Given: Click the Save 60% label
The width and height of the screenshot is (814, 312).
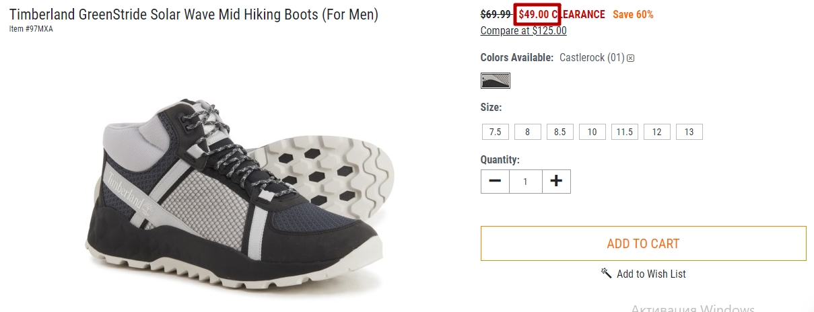Looking at the screenshot, I should (633, 14).
